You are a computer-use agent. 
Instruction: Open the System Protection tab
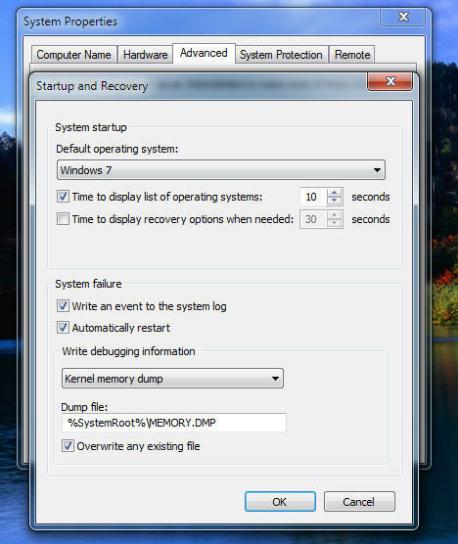click(282, 55)
